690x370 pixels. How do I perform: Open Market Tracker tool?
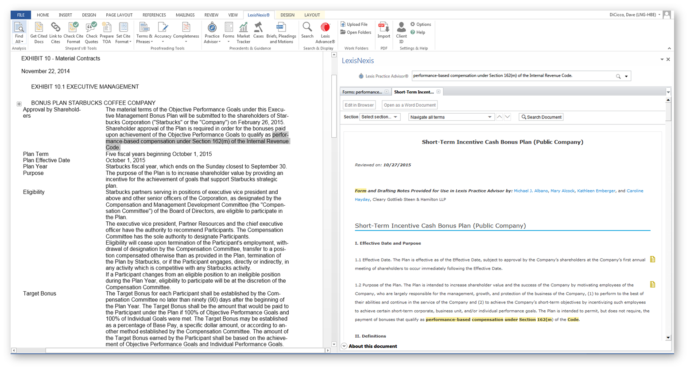tap(243, 32)
